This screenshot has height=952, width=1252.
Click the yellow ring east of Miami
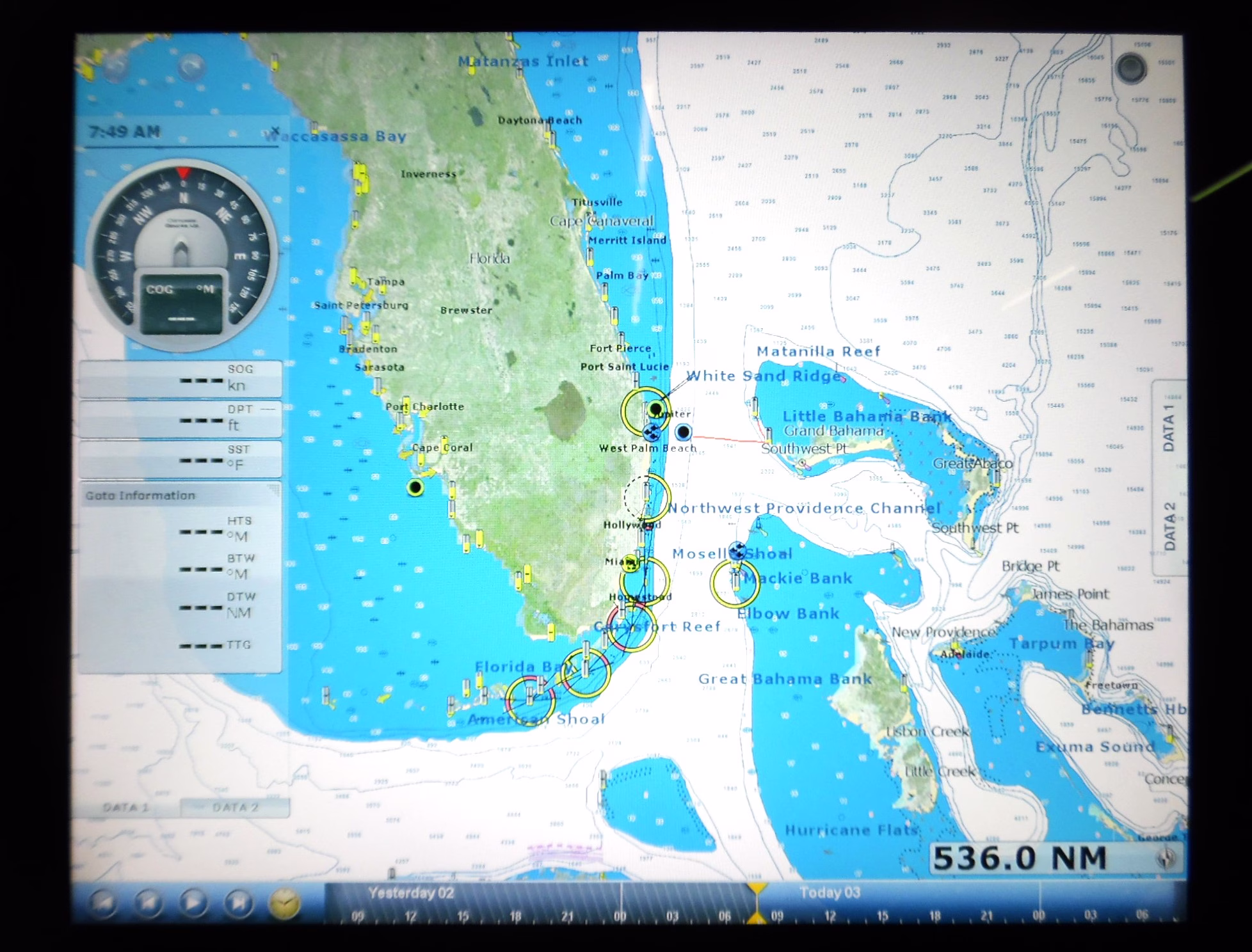tap(645, 582)
